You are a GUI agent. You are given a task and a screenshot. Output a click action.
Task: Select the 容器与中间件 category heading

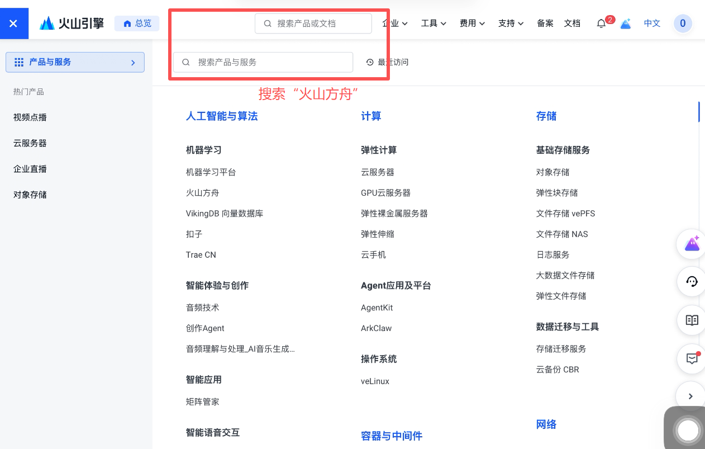392,436
